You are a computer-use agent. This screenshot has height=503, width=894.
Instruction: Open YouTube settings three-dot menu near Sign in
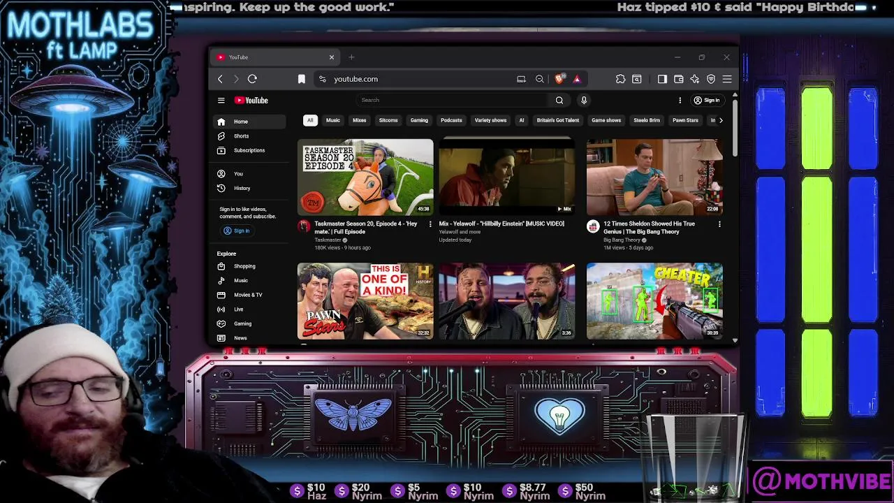(x=680, y=100)
